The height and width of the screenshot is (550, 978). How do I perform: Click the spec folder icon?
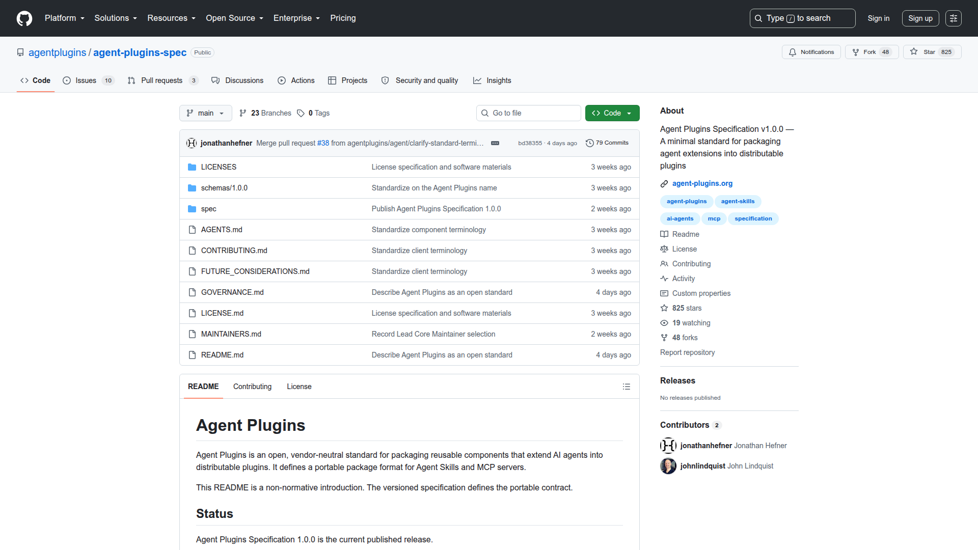coord(192,209)
